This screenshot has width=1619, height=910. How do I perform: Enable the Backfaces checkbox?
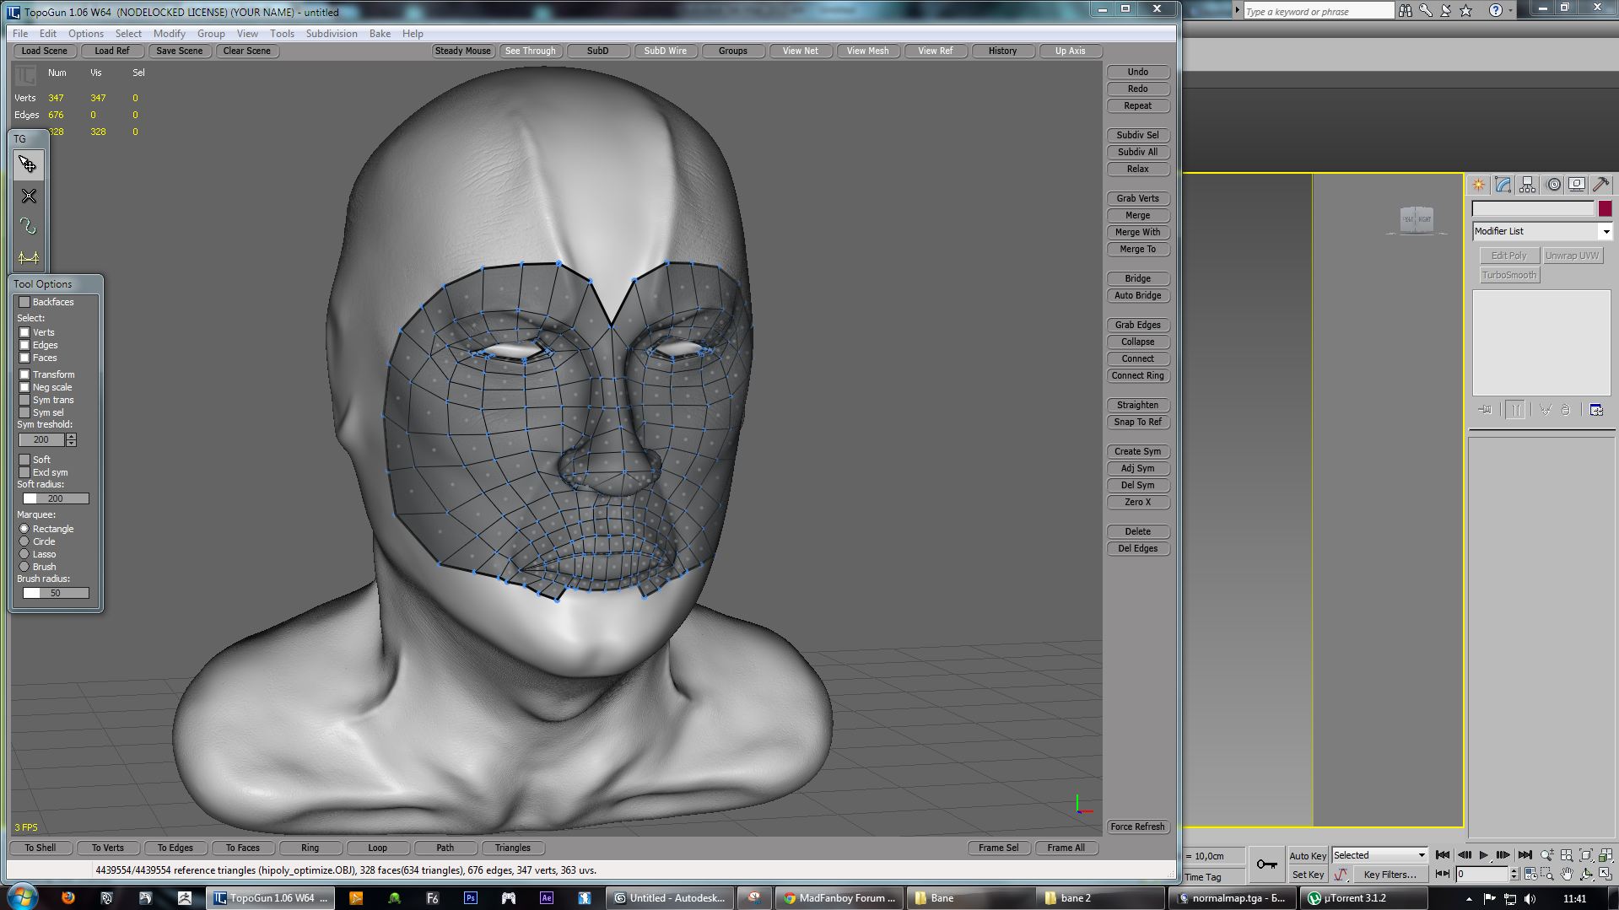(x=24, y=302)
